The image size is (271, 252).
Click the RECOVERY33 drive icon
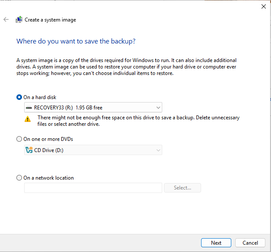pyautogui.click(x=29, y=108)
